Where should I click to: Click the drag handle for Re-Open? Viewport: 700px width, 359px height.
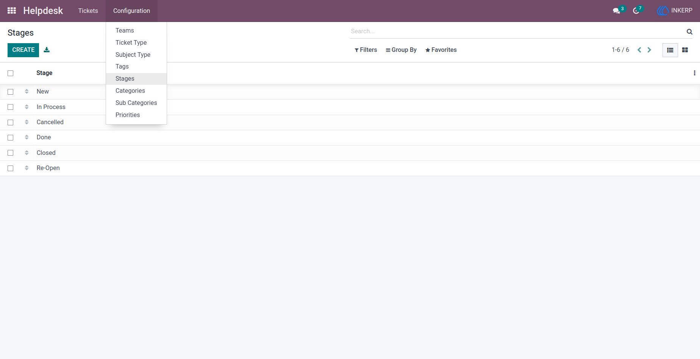[x=27, y=168]
